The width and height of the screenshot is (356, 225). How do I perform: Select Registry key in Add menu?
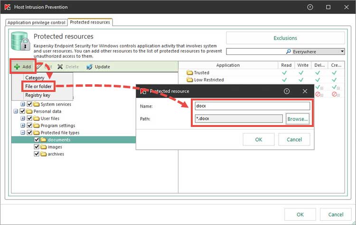[37, 95]
